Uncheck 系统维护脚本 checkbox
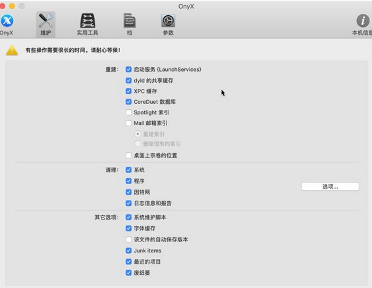The image size is (372, 288). [128, 217]
